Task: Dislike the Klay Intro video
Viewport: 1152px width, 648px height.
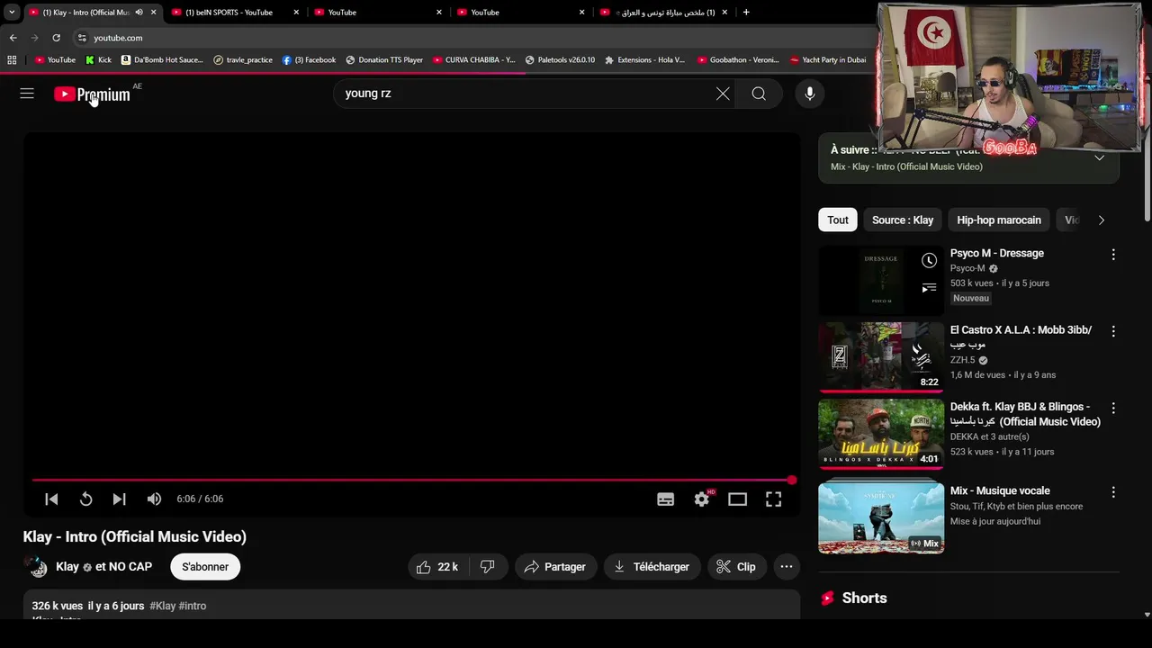Action: click(487, 567)
